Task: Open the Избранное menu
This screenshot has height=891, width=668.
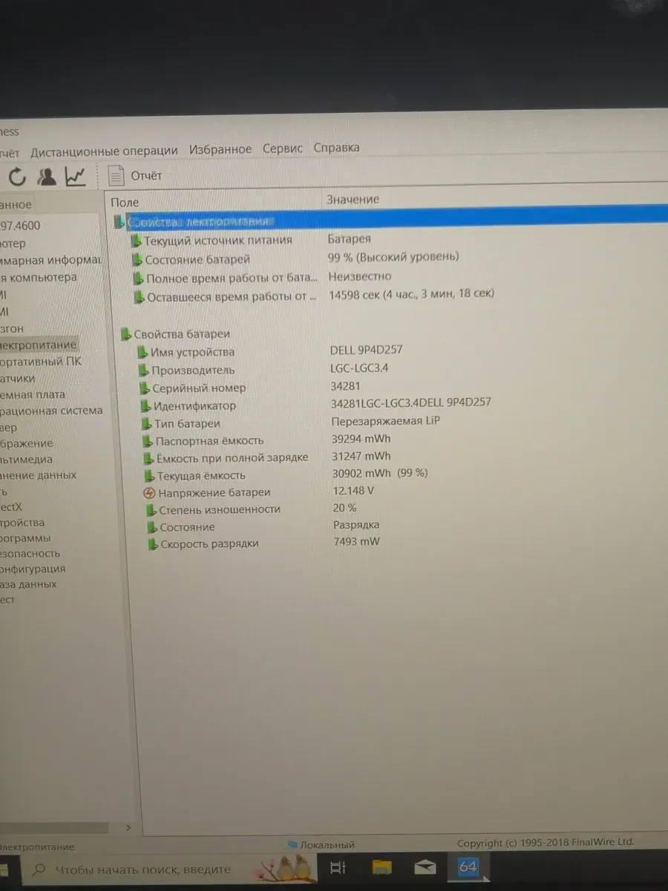Action: (220, 149)
